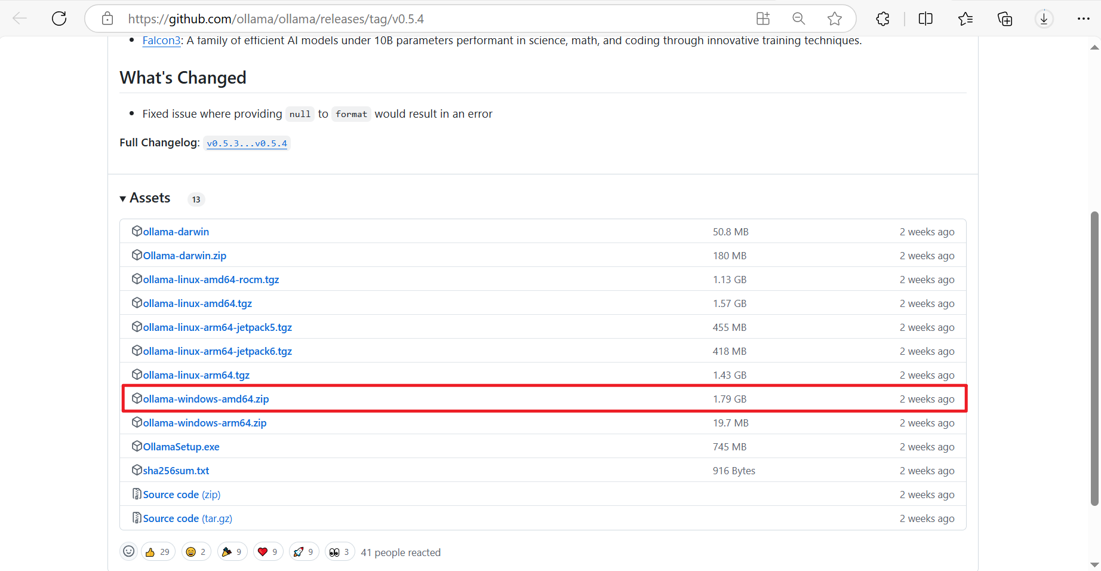Open the Favorites list icon

click(x=965, y=19)
